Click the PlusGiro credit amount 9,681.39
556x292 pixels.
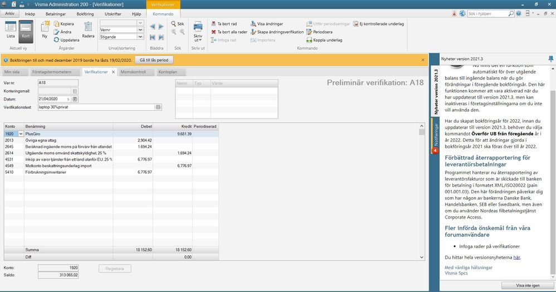(184, 134)
